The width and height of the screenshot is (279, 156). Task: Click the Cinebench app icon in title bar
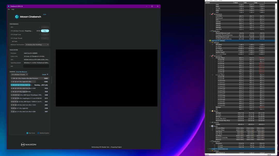tap(9, 6)
